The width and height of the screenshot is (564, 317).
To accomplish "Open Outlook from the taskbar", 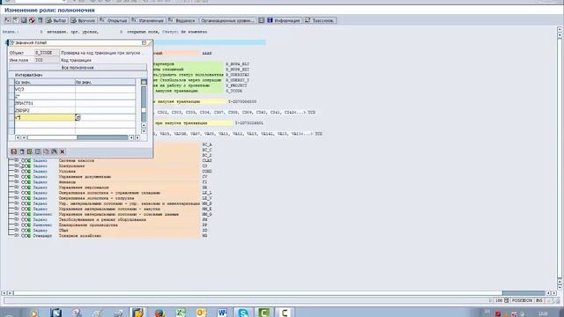I will click(x=202, y=313).
